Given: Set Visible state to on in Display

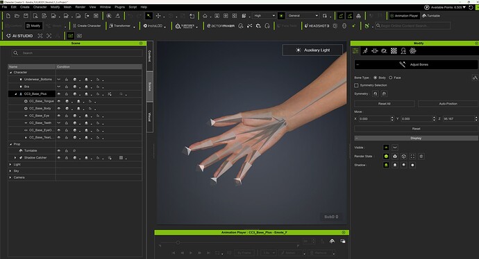Looking at the screenshot, I should click(x=386, y=148).
